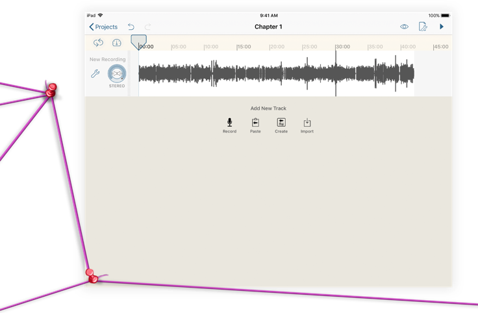Jump to 45:00 on the timeline ruler
The image size is (478, 313).
[441, 47]
